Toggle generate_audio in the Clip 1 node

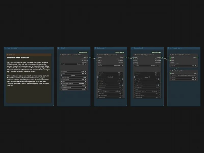pyautogui.click(x=74, y=77)
